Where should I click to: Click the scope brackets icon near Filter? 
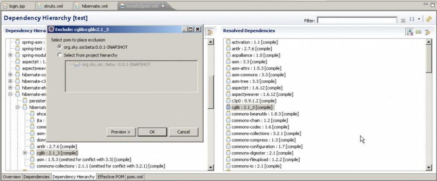point(412,19)
